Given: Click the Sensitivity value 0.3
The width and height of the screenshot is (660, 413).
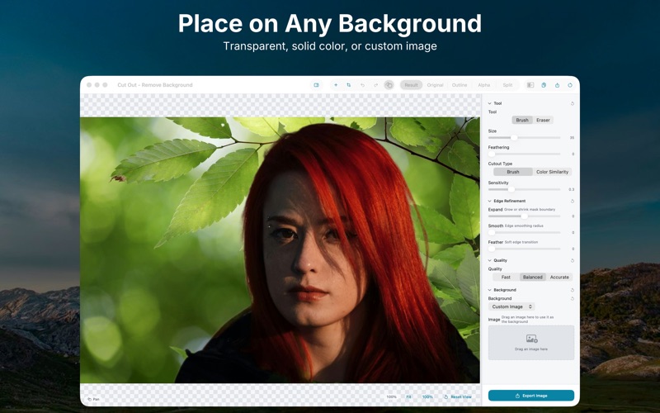Looking at the screenshot, I should [x=571, y=190].
